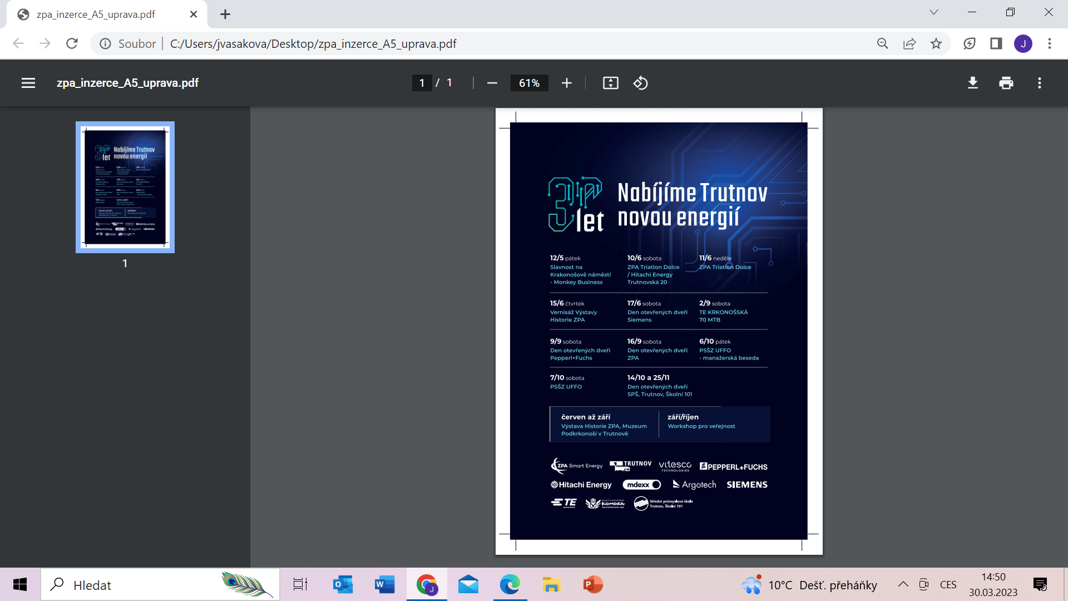
Task: Print the PDF document
Action: click(1006, 83)
